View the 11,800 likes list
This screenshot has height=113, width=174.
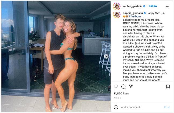tap(121, 93)
